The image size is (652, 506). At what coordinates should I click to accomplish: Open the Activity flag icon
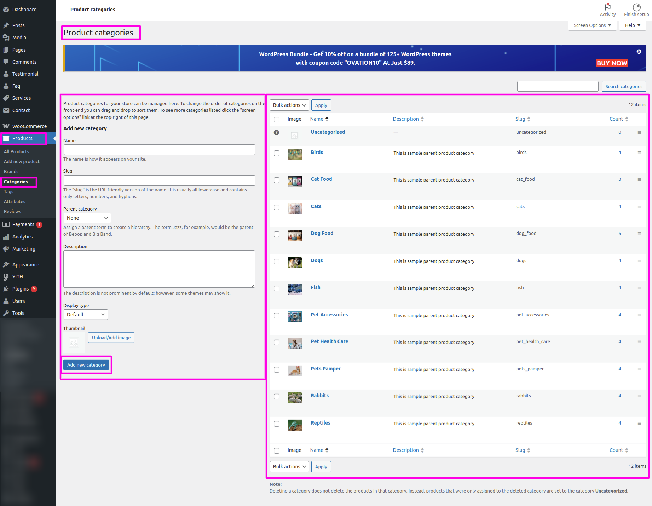607,7
